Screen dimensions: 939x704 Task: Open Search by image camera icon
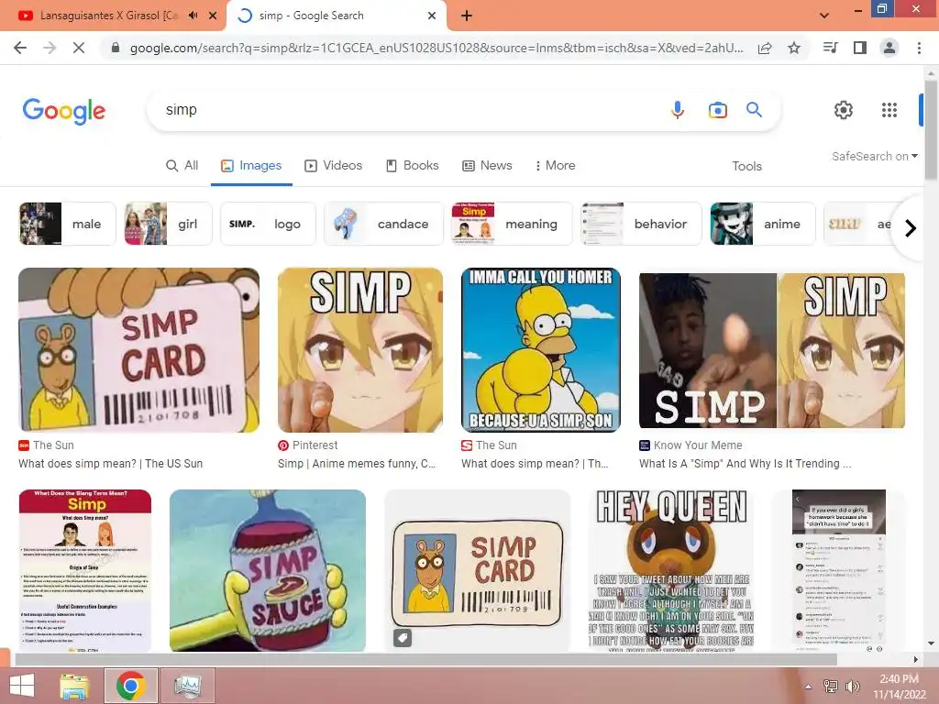click(x=717, y=110)
